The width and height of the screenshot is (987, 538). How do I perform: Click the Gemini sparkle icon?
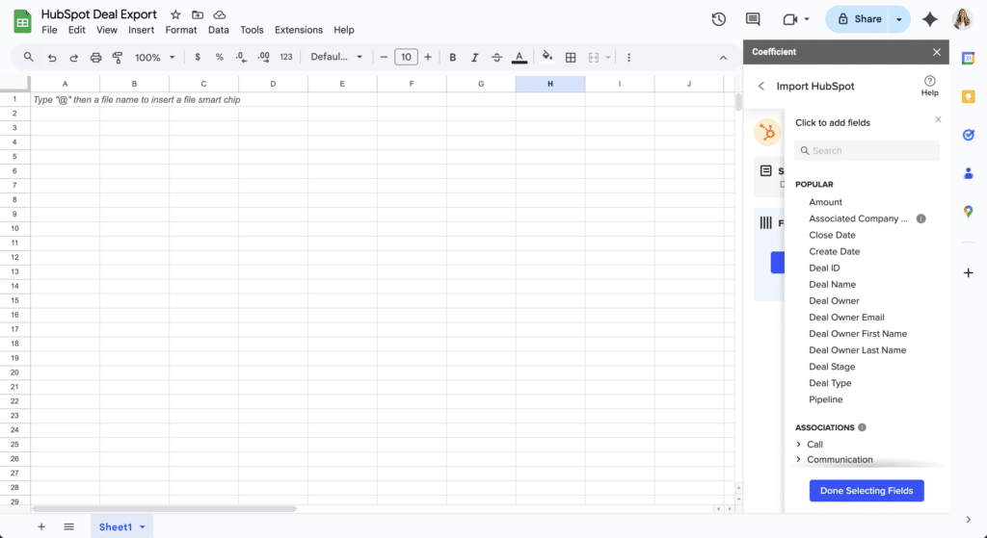930,19
